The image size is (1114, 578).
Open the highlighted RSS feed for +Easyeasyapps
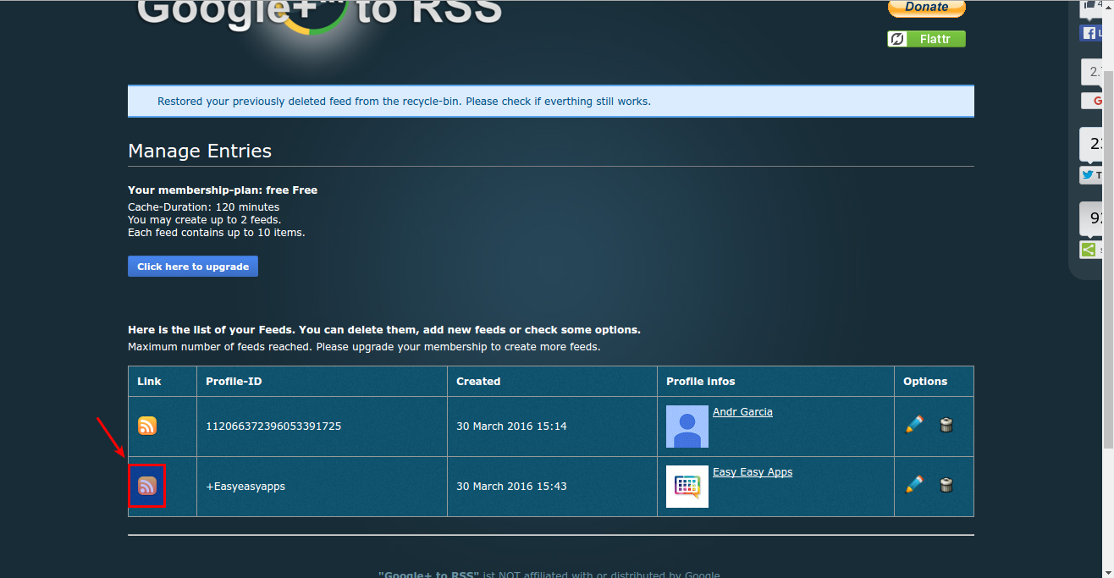point(147,486)
